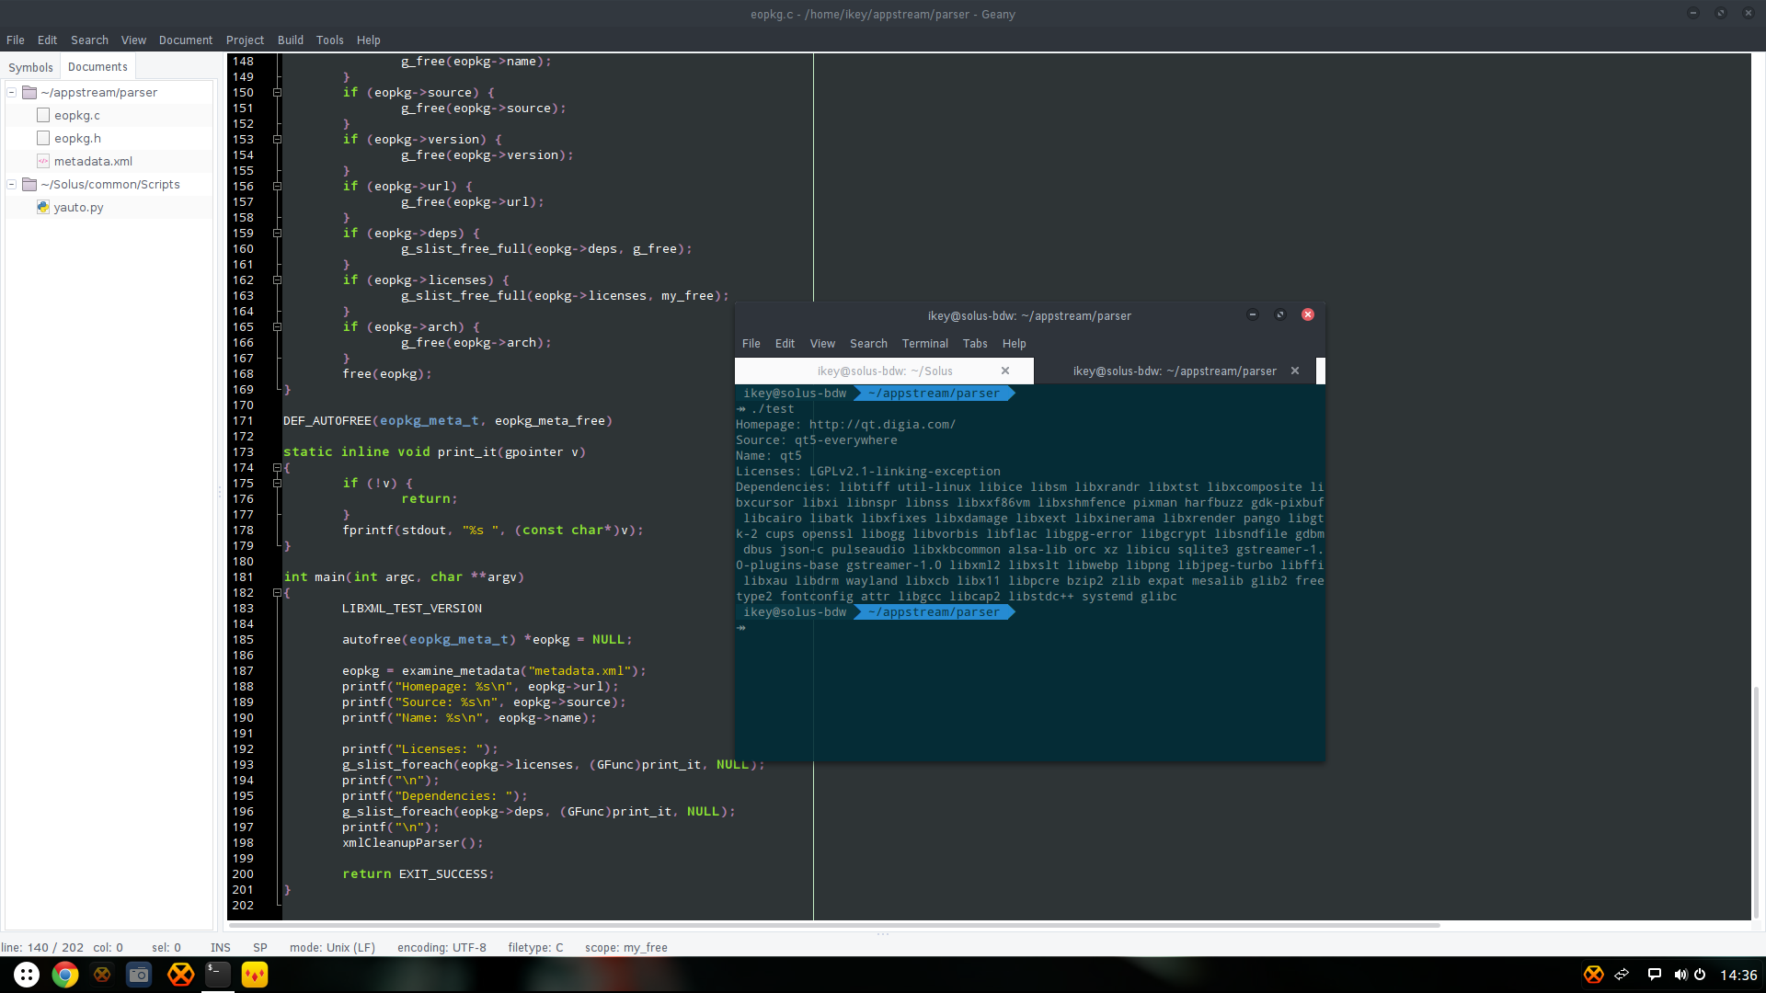Collapse the ~/Solus/common/Scripts tree node
1766x993 pixels.
tap(12, 184)
